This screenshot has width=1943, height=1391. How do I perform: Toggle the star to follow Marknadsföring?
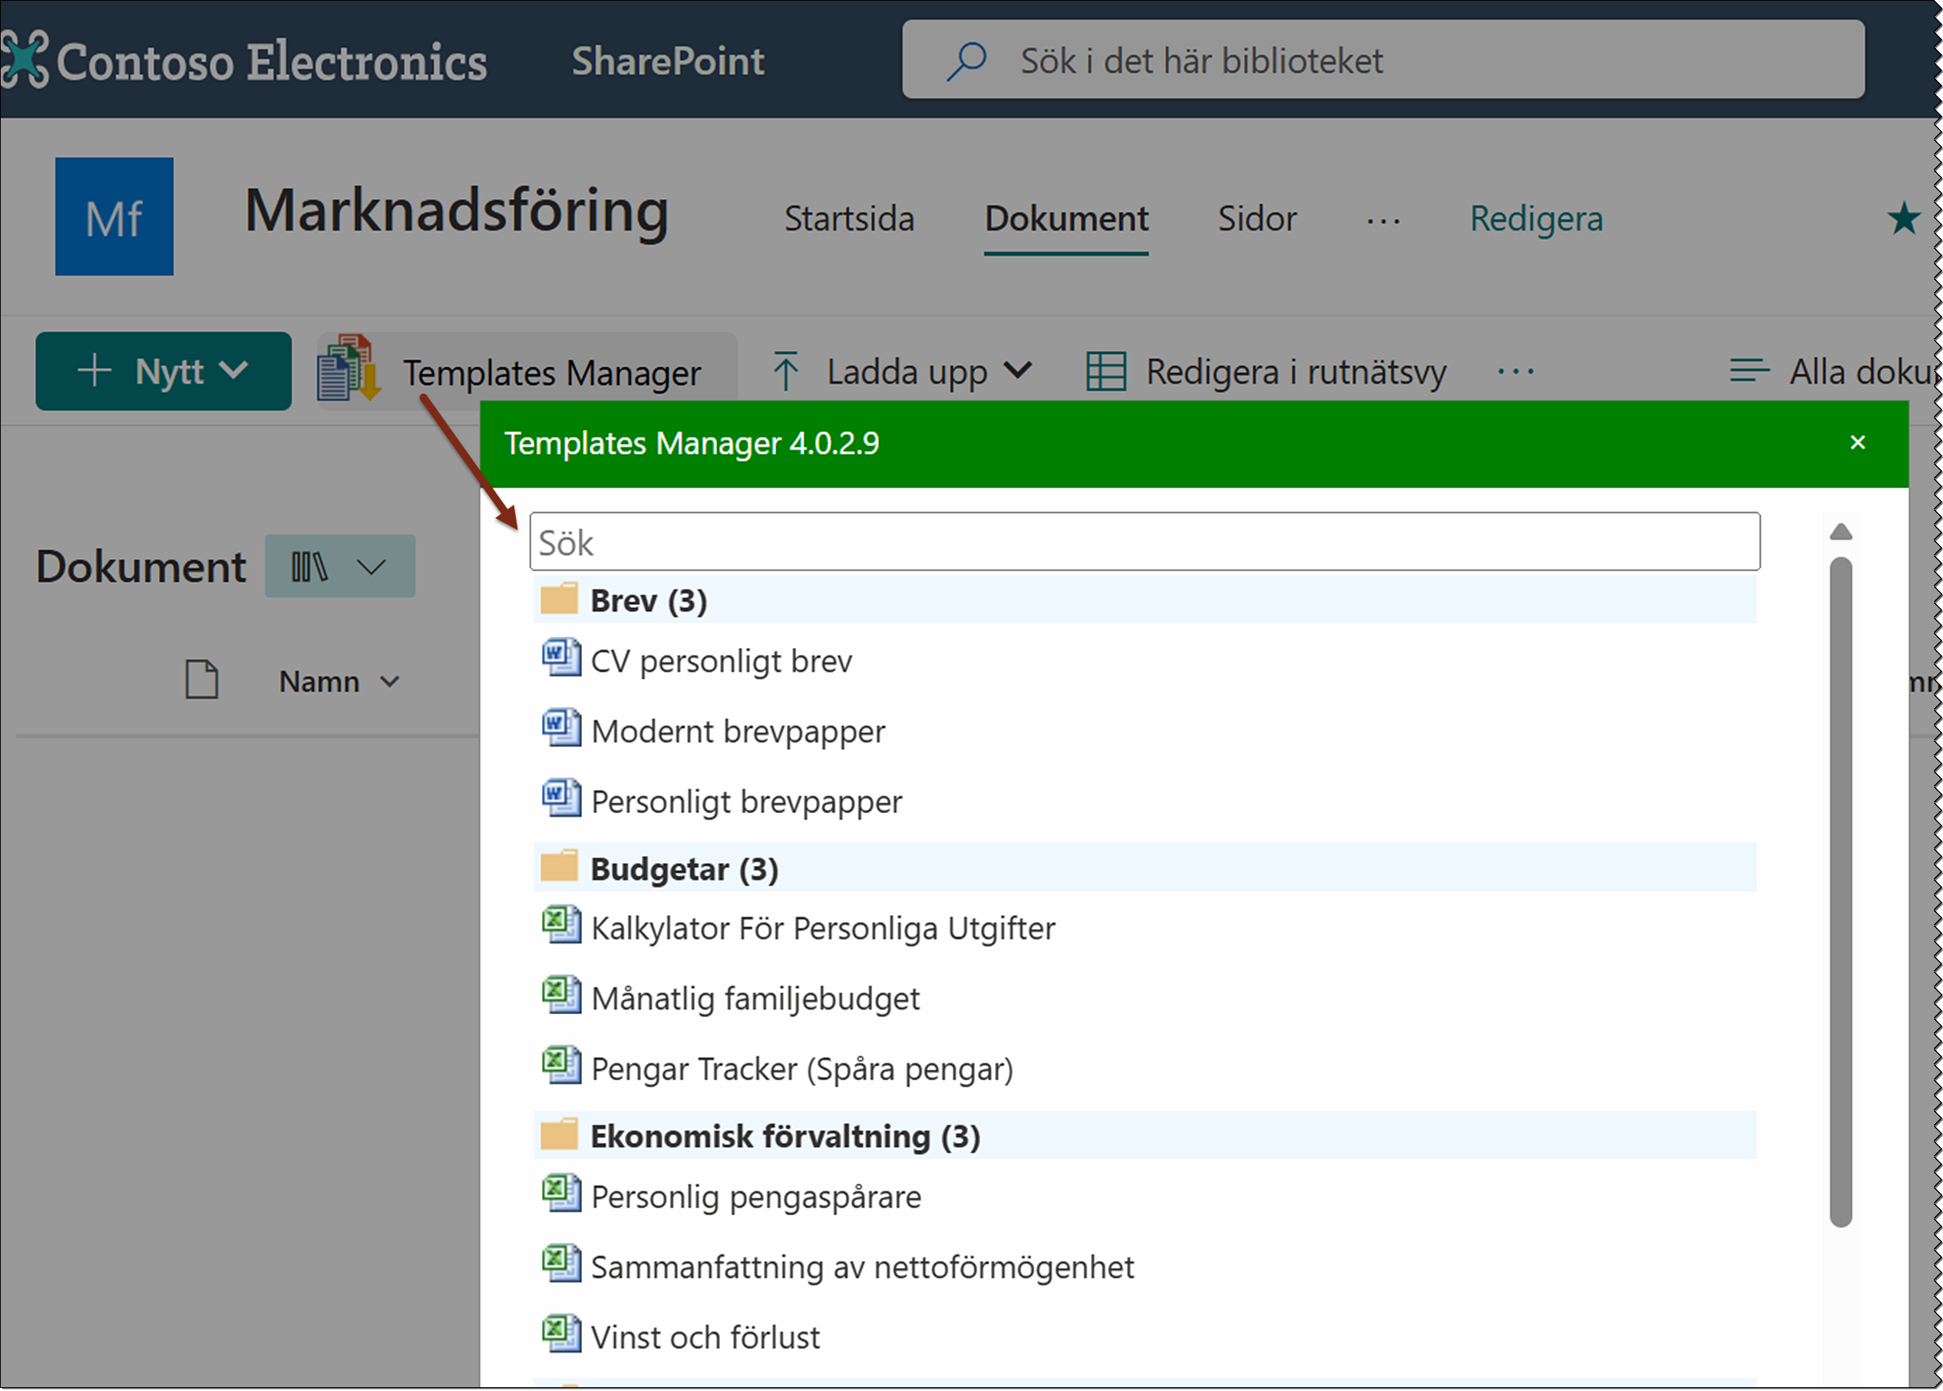(1903, 219)
